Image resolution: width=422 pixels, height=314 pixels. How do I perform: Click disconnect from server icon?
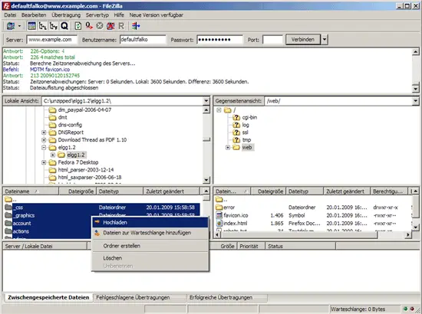[x=110, y=26]
